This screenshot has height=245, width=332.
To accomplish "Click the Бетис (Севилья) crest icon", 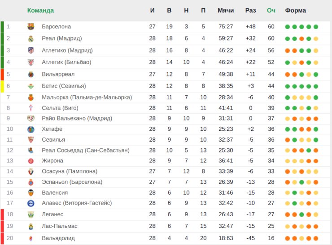I will point(31,86).
